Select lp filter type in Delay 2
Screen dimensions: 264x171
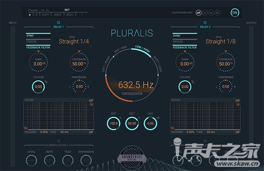tap(238, 104)
